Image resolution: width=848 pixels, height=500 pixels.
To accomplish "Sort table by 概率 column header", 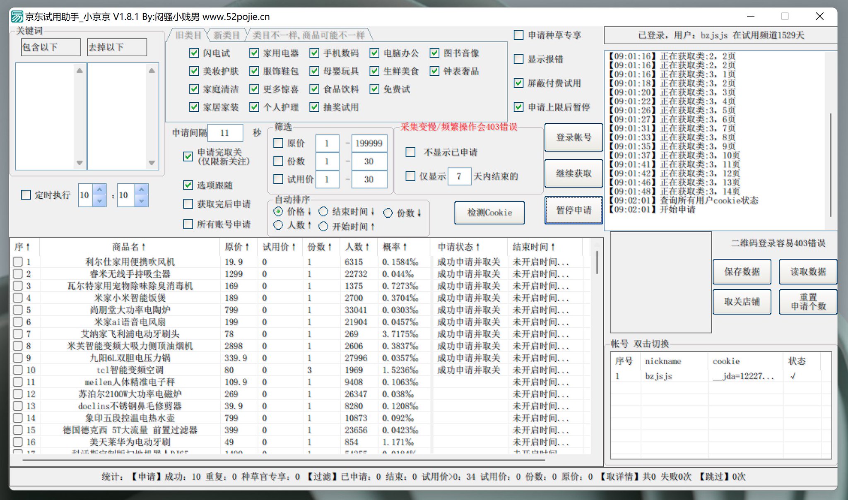I will [394, 247].
